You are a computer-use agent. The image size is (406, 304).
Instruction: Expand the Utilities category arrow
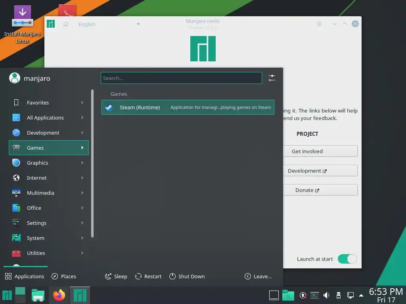pos(82,253)
